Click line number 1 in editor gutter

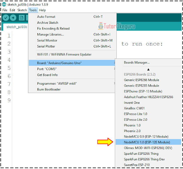tap(9, 36)
